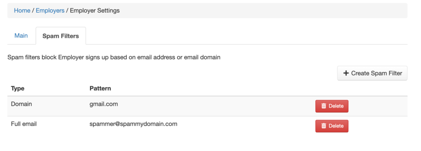Click the slash separator after Employers breadcrumb
The image size is (421, 151).
click(67, 11)
